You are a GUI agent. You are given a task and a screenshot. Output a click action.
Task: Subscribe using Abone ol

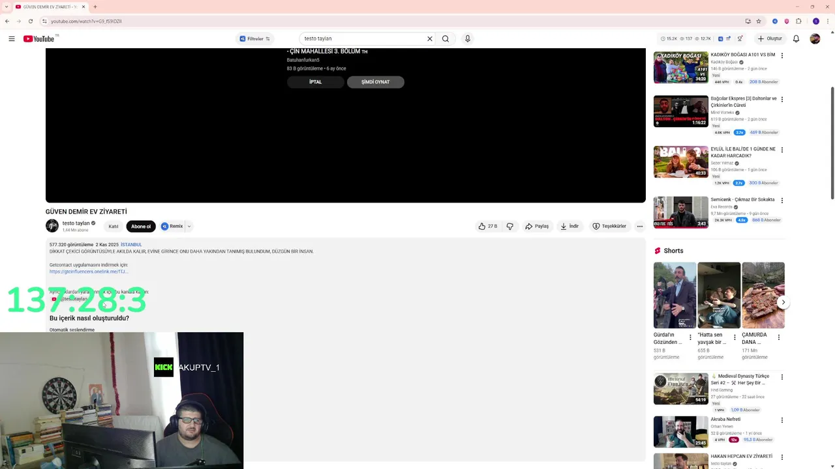[x=141, y=226]
